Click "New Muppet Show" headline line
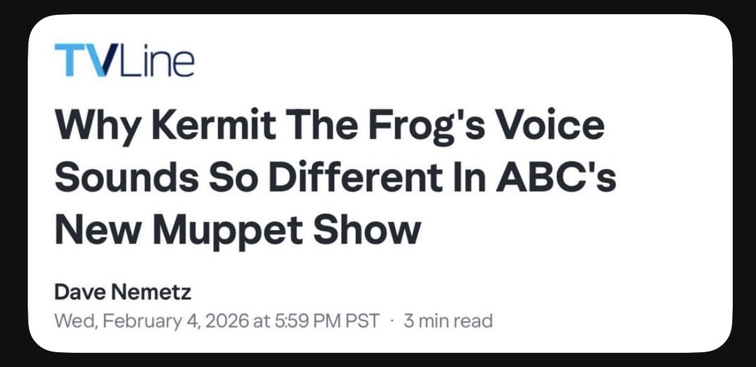Image resolution: width=756 pixels, height=367 pixels. coord(238,230)
